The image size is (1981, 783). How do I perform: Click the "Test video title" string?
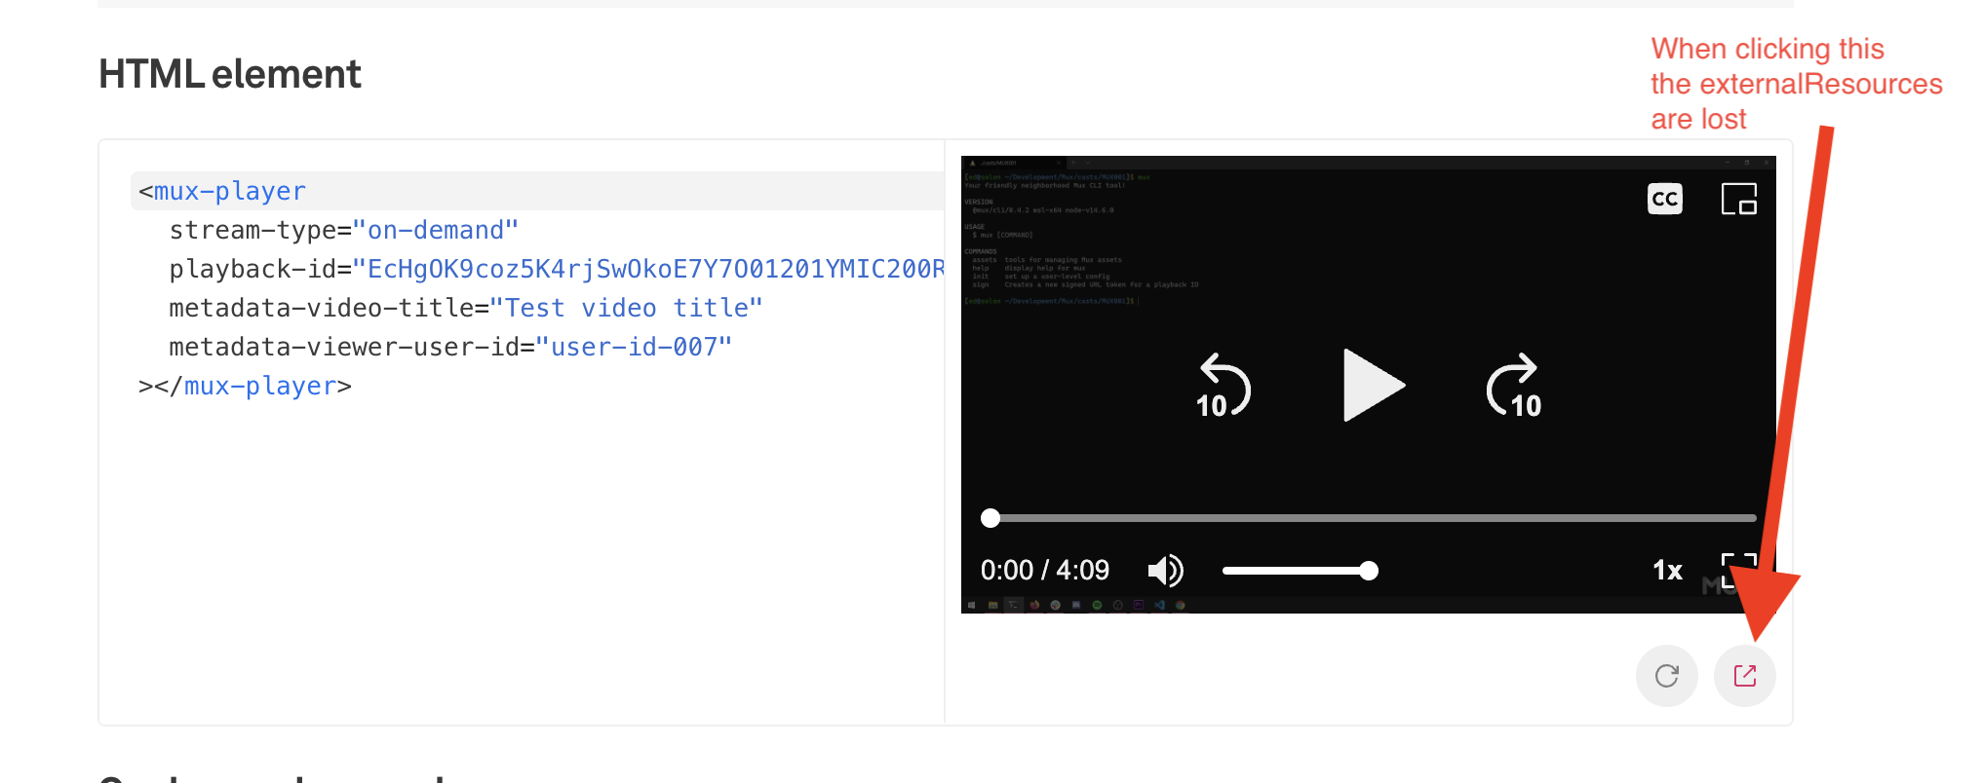coord(626,308)
